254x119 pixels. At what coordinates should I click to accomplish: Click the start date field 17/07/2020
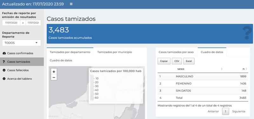coord(11,23)
